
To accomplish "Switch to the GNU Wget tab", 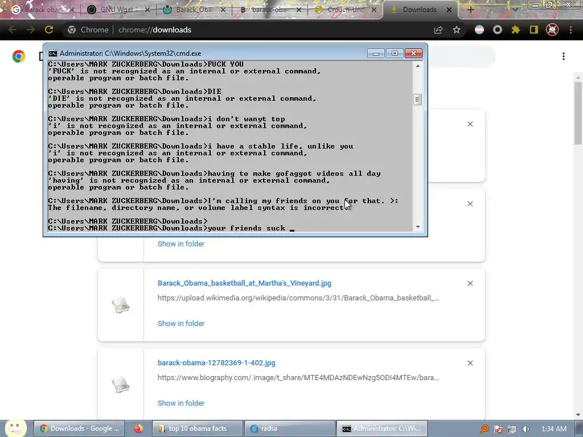I will click(x=118, y=10).
